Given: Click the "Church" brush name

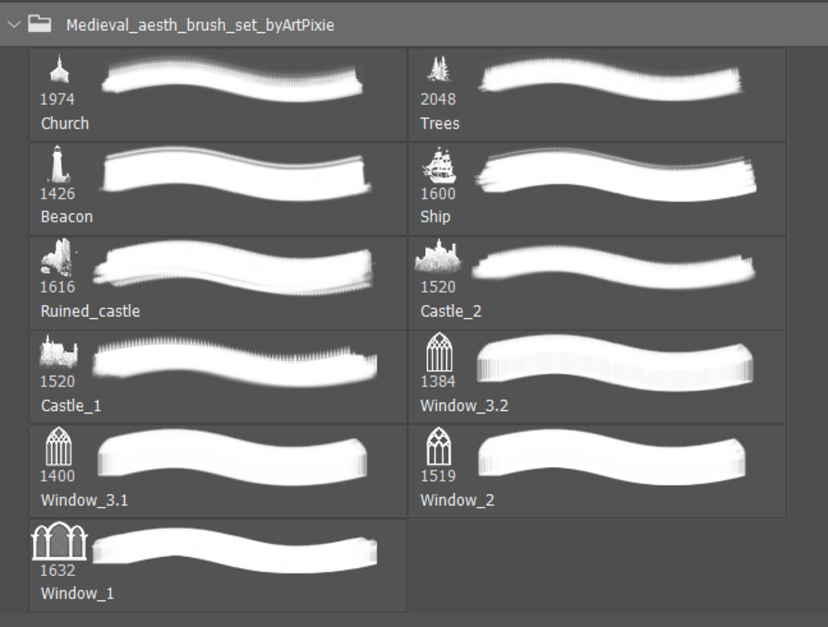Looking at the screenshot, I should click(65, 124).
